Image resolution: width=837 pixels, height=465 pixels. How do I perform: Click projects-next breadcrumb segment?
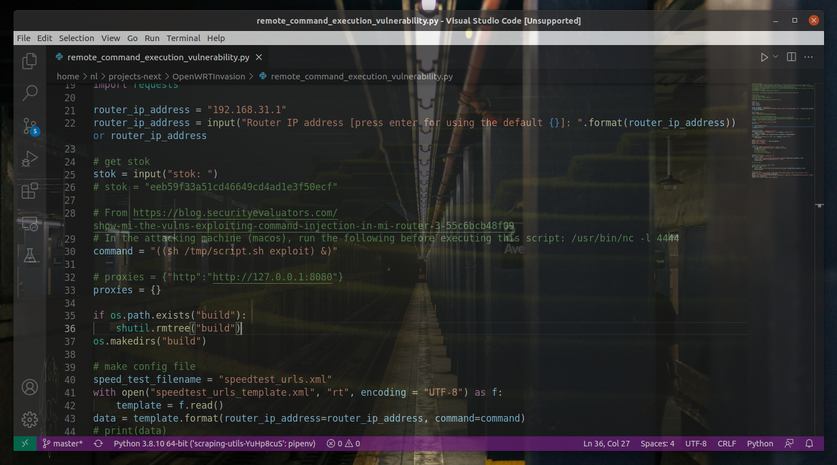coord(135,77)
